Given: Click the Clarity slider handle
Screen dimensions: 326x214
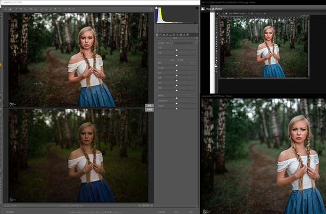Looking at the screenshot, I should [177, 98].
